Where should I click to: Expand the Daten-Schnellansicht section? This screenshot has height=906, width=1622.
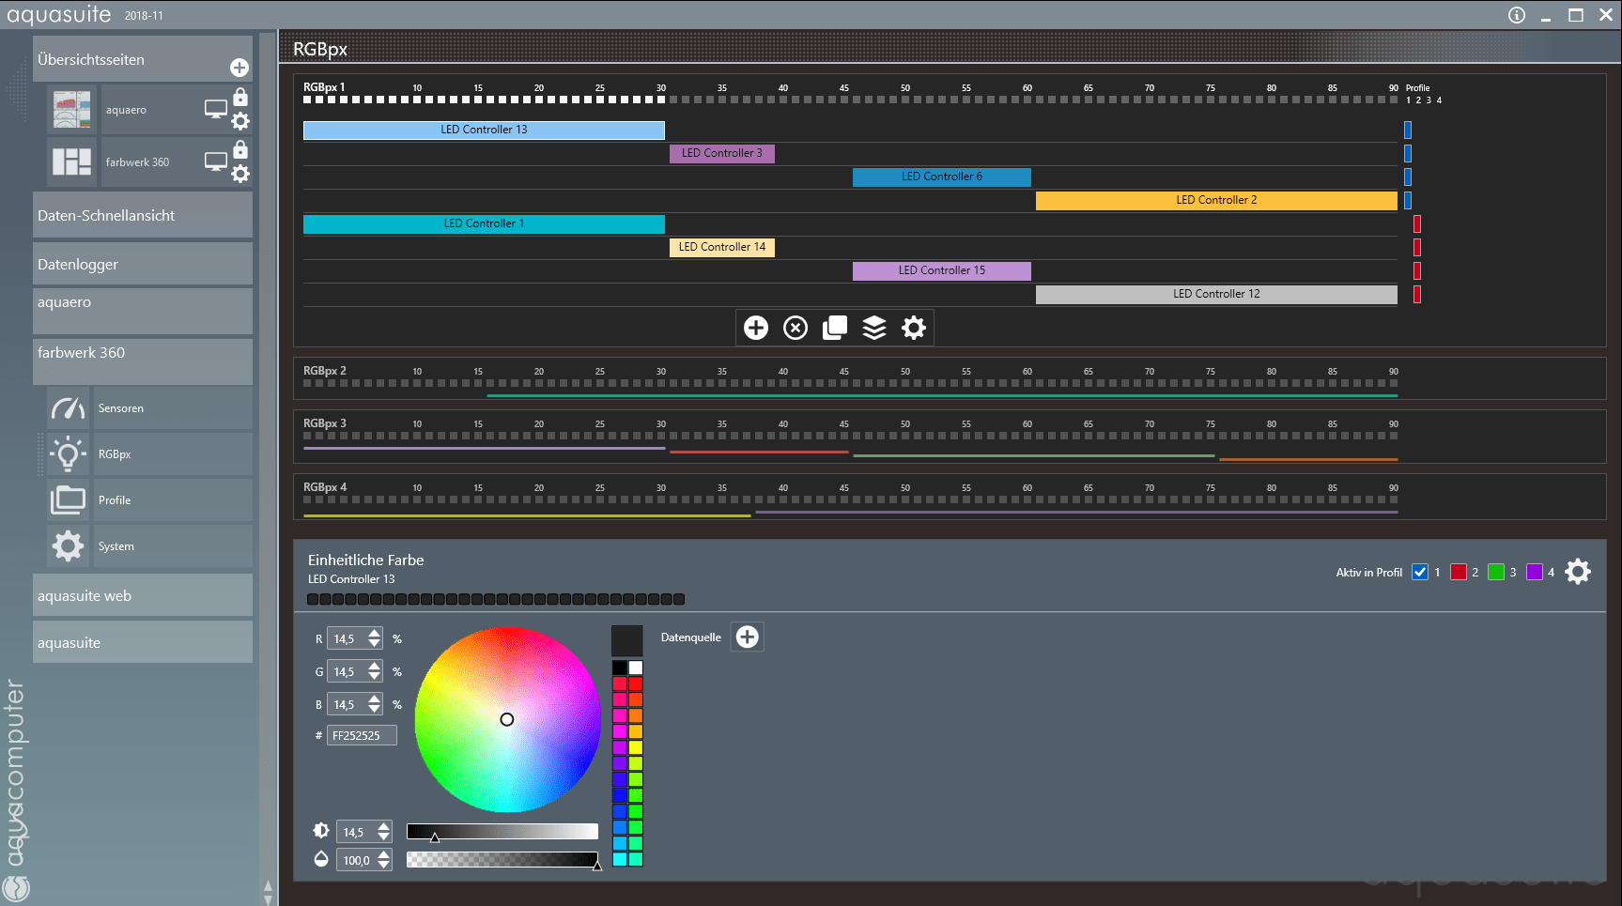(143, 215)
